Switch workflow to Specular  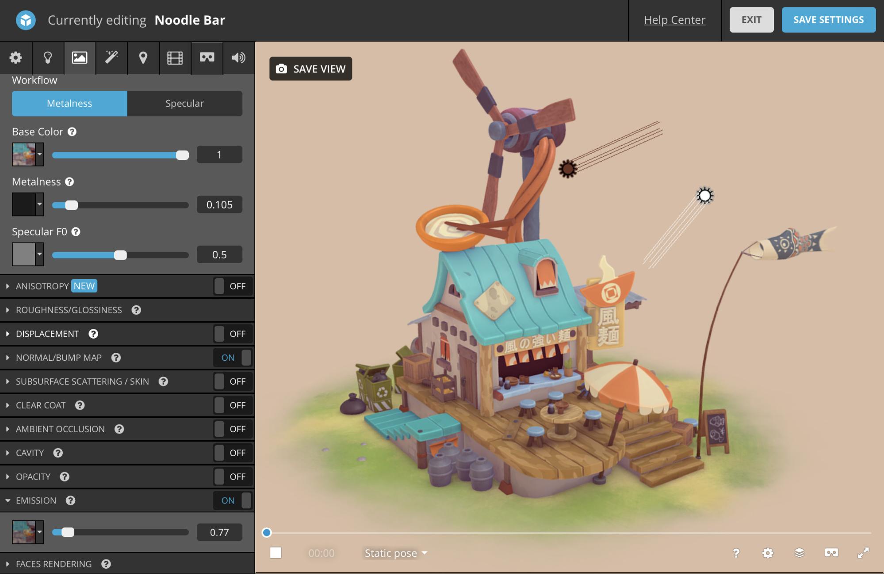point(184,104)
